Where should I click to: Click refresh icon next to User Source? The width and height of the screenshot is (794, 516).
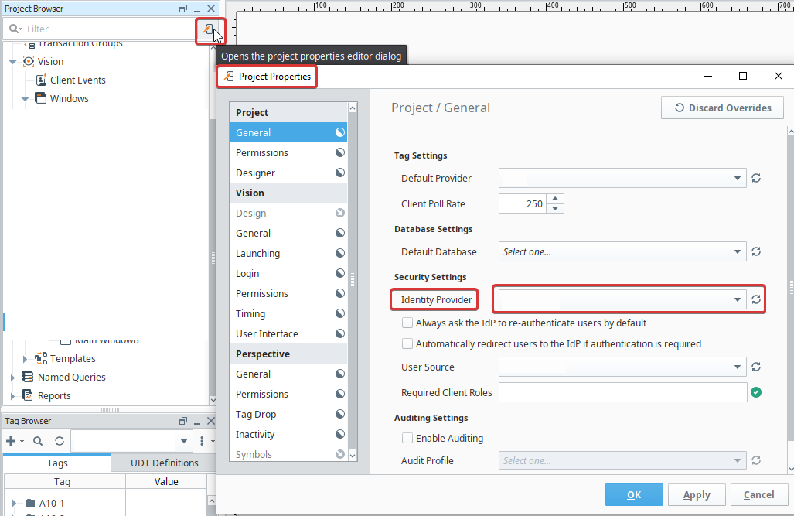coord(756,367)
